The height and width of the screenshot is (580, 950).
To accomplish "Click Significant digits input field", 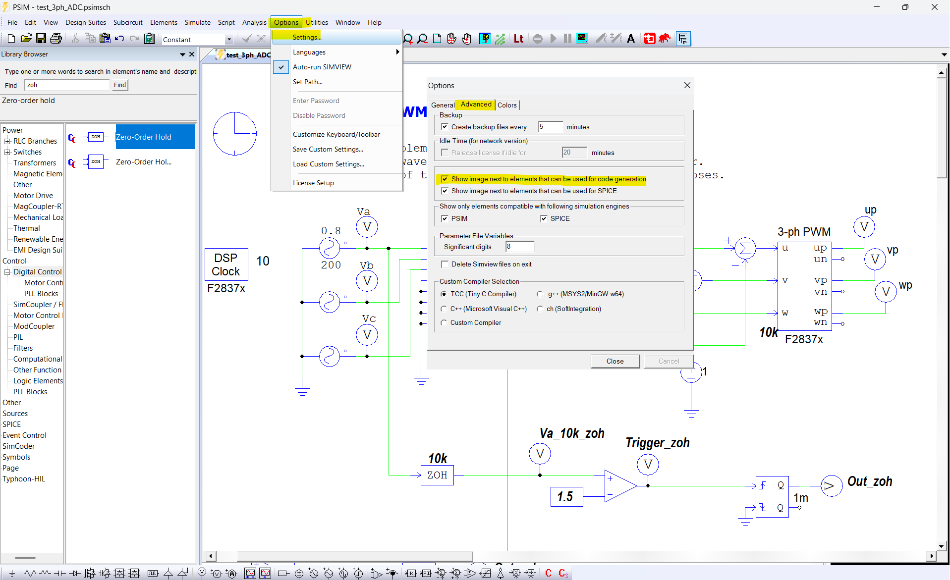I will point(519,247).
